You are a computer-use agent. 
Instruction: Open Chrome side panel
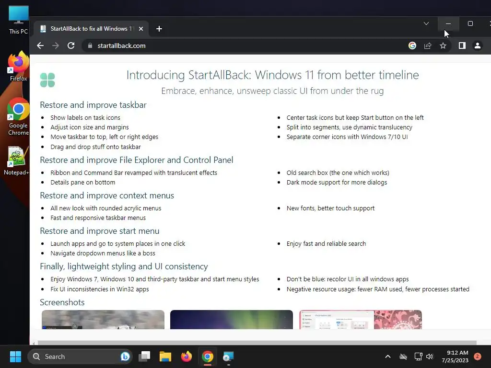[x=462, y=46]
